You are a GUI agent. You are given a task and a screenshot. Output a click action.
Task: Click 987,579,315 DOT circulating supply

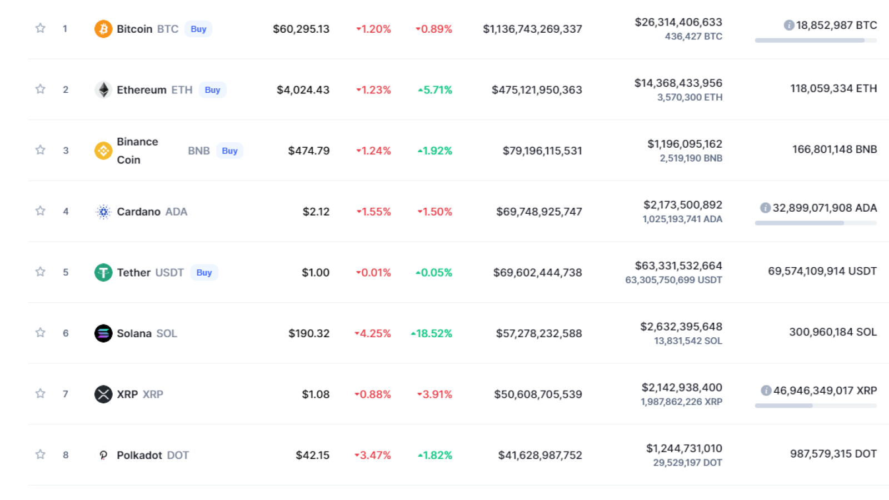[x=833, y=454]
